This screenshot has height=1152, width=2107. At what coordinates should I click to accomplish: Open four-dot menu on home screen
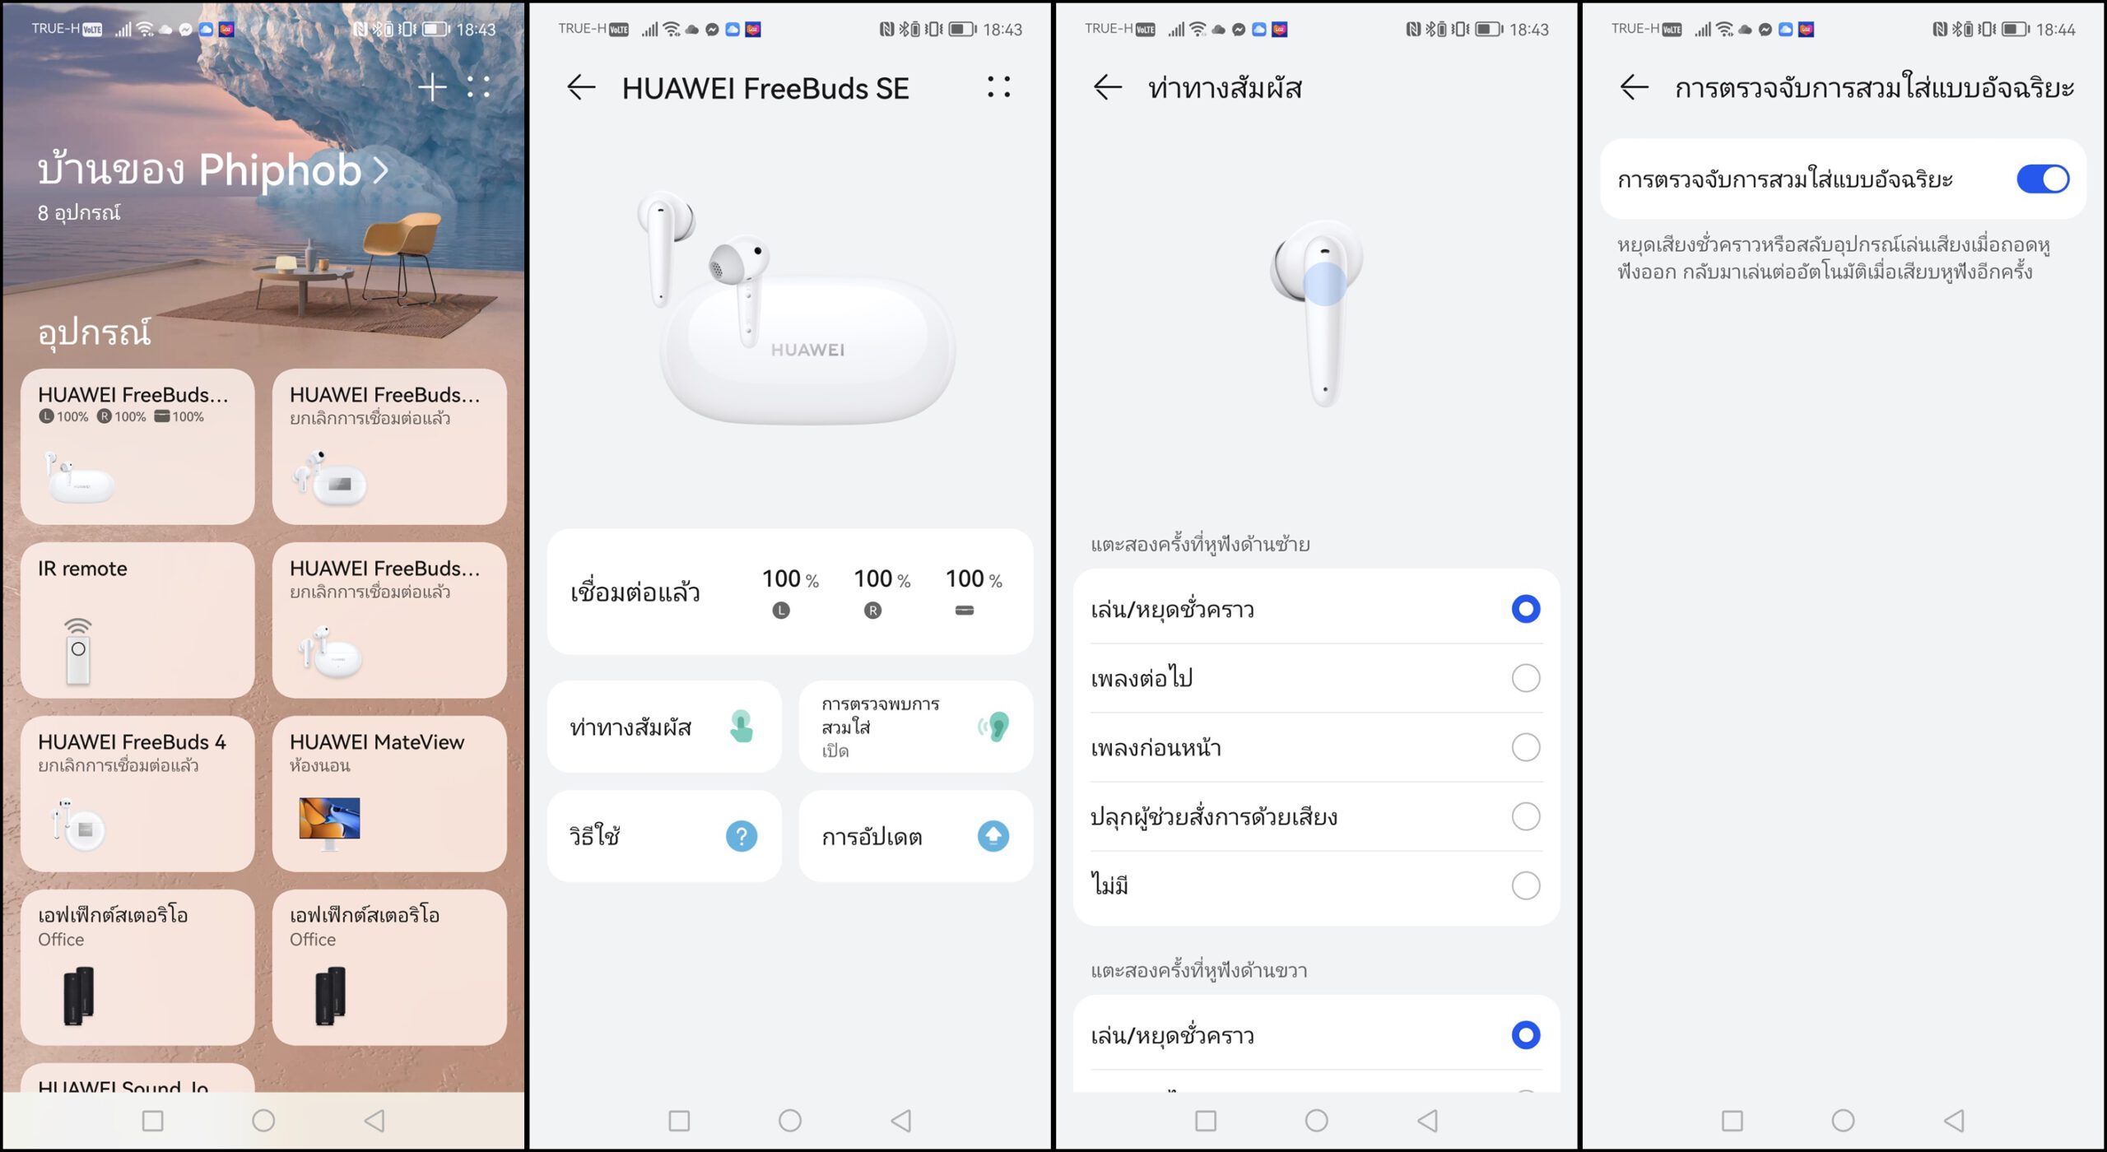[x=478, y=87]
